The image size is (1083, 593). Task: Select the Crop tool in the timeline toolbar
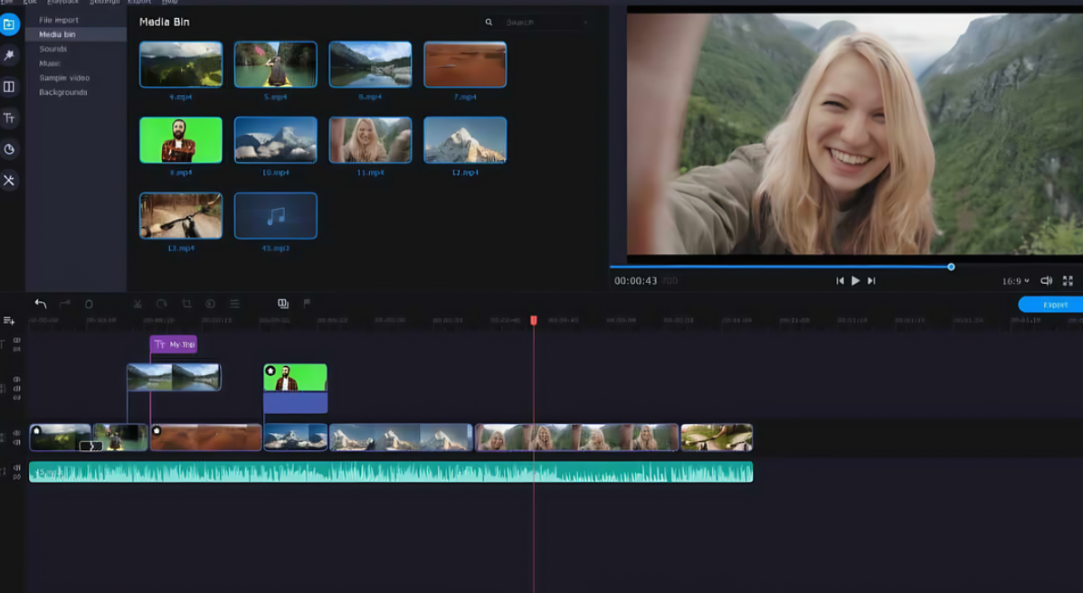tap(186, 305)
